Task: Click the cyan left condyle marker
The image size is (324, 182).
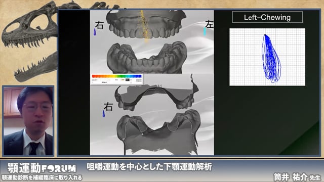Action: (x=205, y=31)
